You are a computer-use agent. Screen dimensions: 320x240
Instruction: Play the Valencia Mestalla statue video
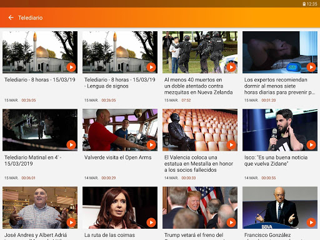(231, 145)
